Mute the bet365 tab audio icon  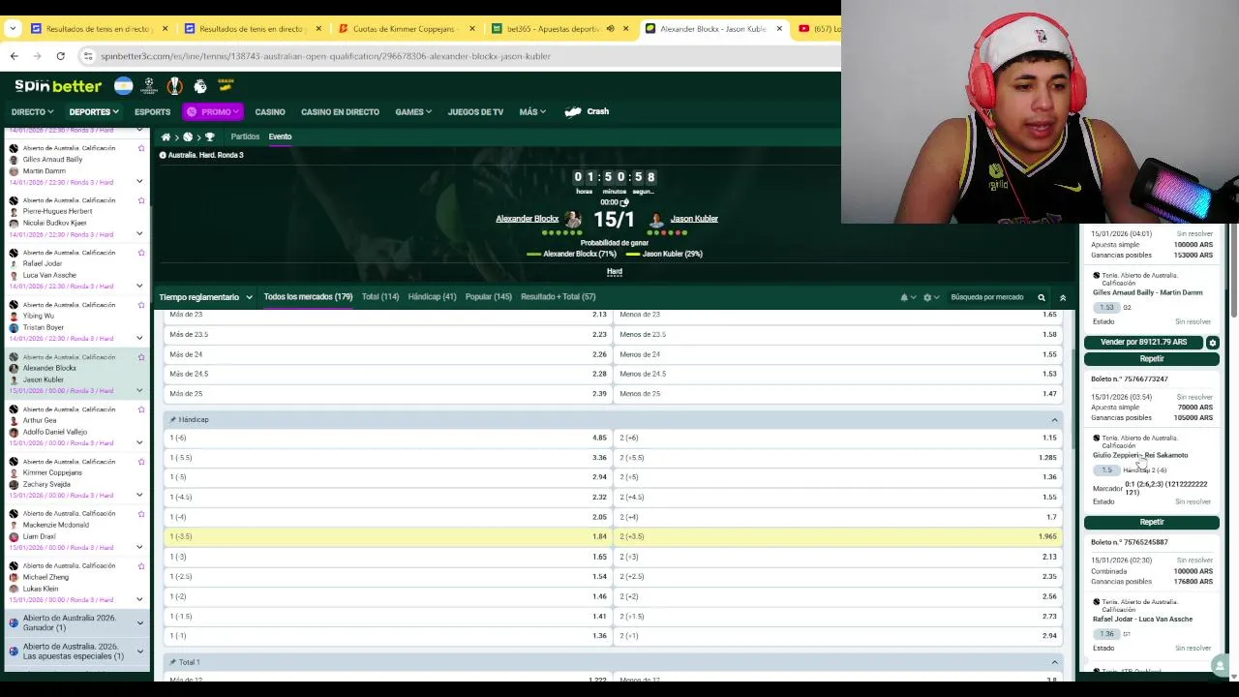610,29
